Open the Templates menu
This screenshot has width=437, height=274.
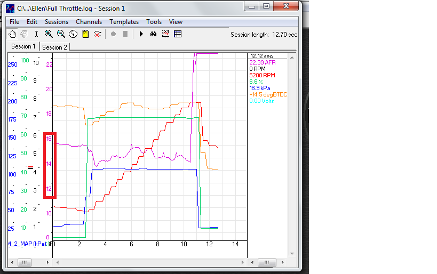pyautogui.click(x=124, y=22)
